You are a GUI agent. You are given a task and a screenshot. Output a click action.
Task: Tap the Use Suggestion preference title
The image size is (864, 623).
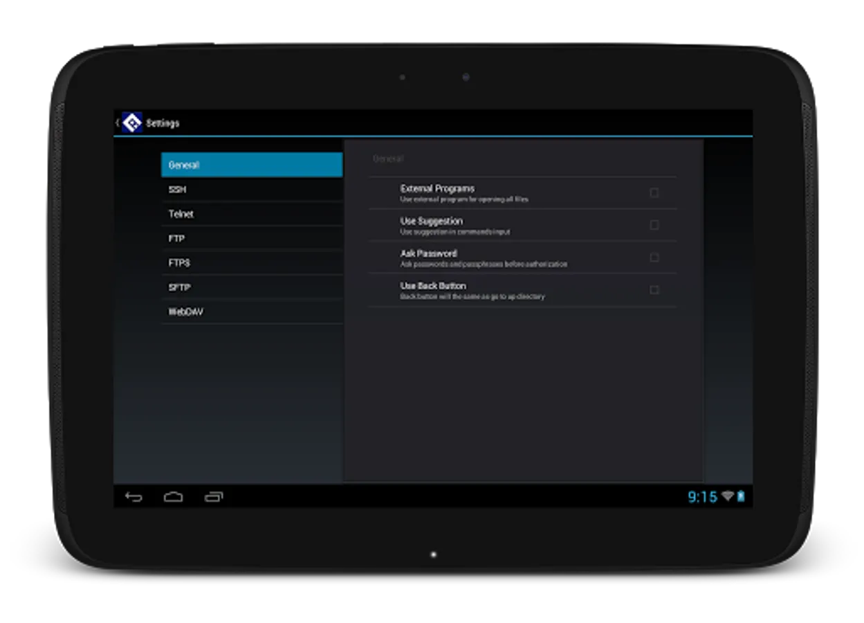(x=431, y=221)
